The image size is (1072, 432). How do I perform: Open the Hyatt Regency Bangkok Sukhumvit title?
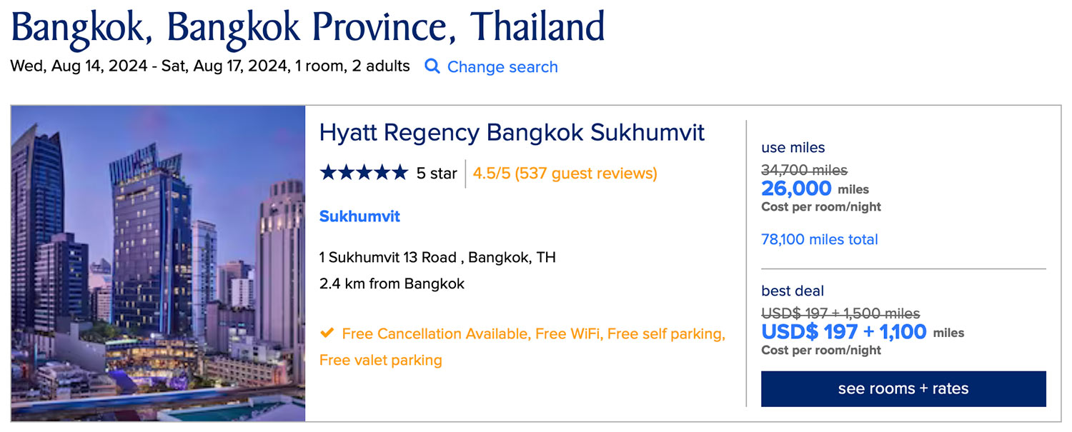click(x=512, y=133)
